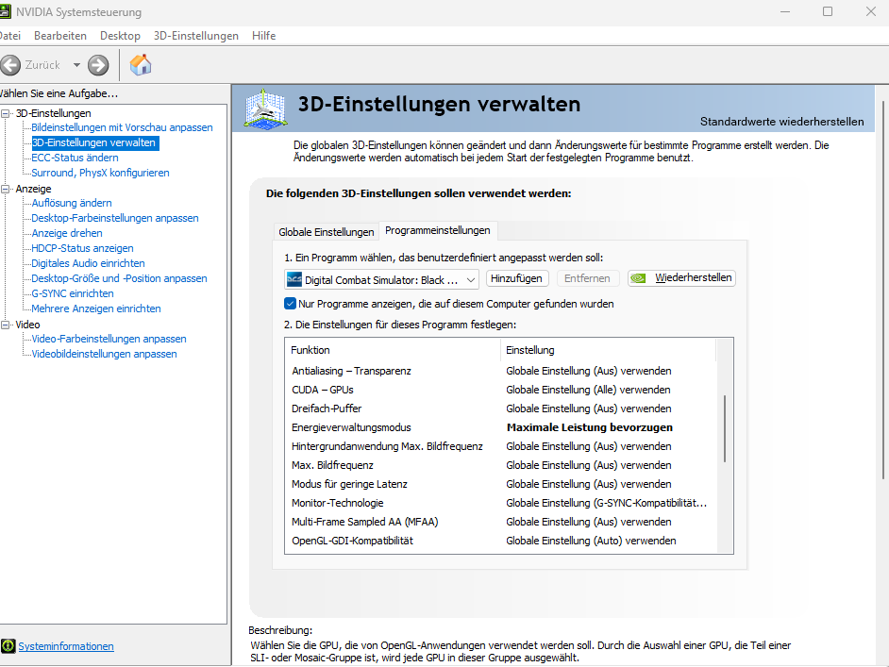
Task: Select '3D-Einstellungen verwalten' in tree
Action: [x=93, y=142]
